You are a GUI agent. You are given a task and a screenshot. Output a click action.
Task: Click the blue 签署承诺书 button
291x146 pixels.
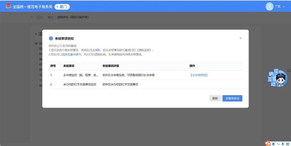coord(232,98)
